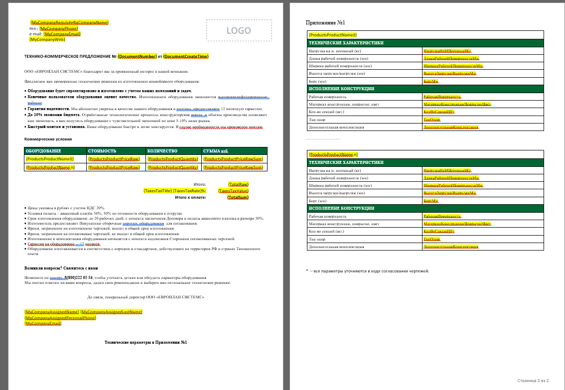Select the {DocumentCreateTime} placeholder in the title

pyautogui.click(x=186, y=57)
